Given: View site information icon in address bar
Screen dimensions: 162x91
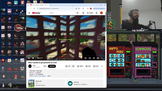Looking at the screenshot, I should coord(38,8).
